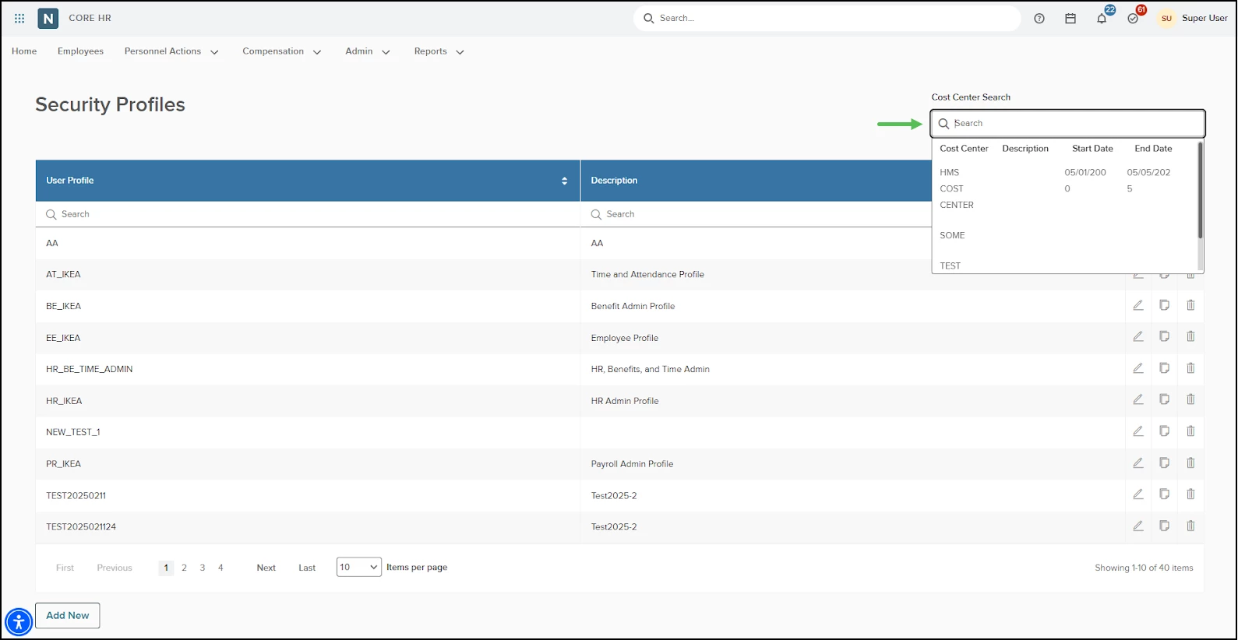Viewport: 1238px width, 640px height.
Task: Edit the TEST20250211 profile
Action: click(1138, 494)
